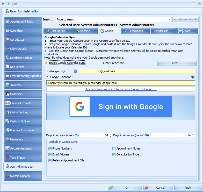This screenshot has width=203, height=192.
Task: Toggle Enable Google Calendar Sync checkbox
Action: [x=46, y=63]
